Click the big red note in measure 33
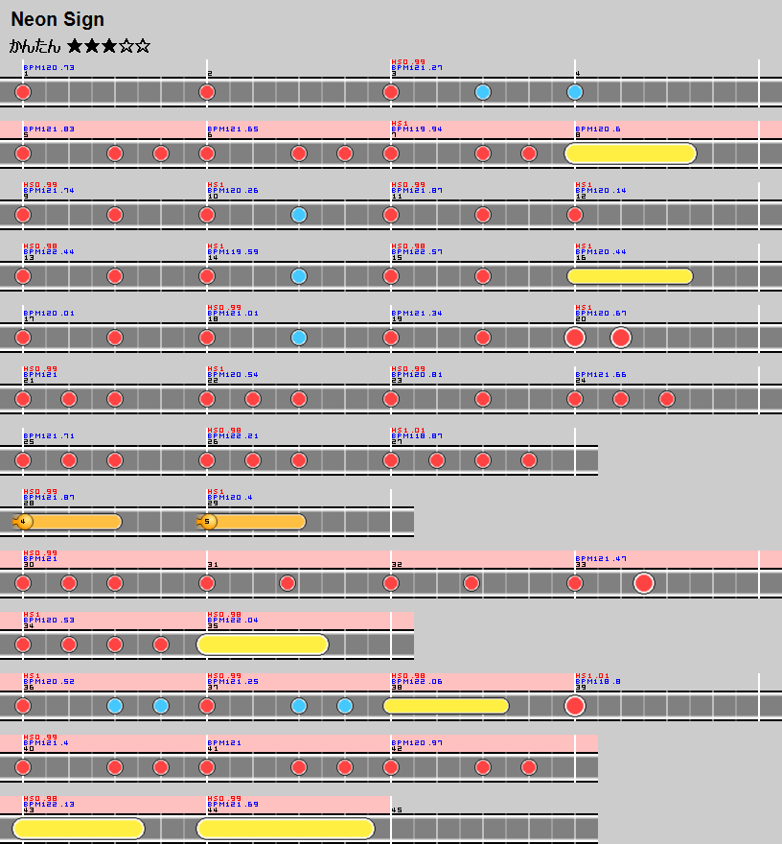This screenshot has width=782, height=844. [644, 583]
